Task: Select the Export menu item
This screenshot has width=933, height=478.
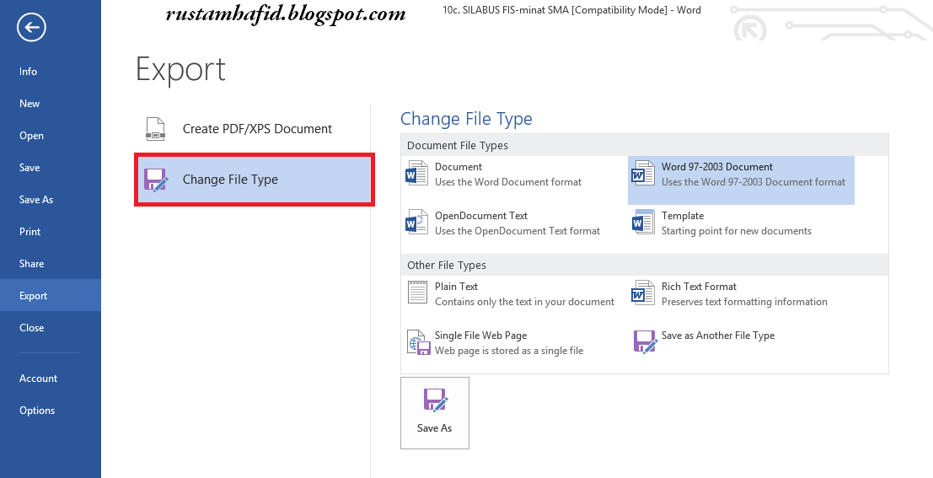Action: coord(51,296)
